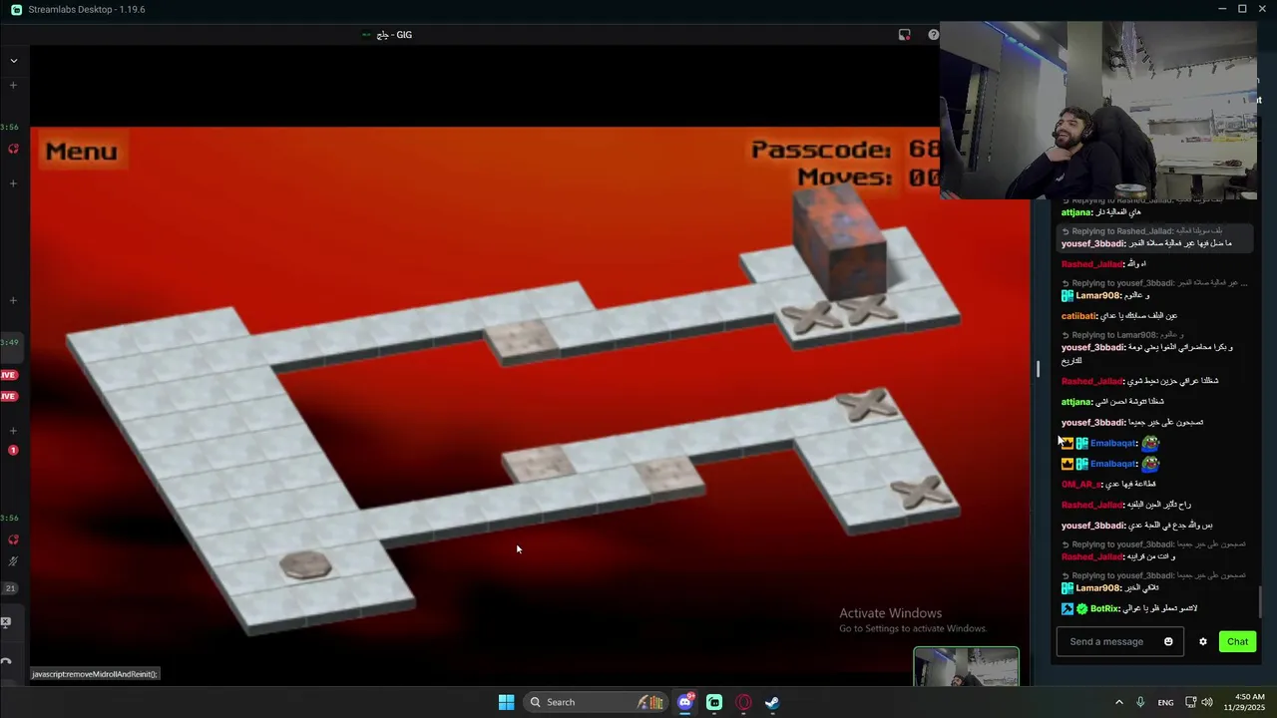The height and width of the screenshot is (718, 1277).
Task: Click the taskbar Search box
Action: tap(594, 702)
